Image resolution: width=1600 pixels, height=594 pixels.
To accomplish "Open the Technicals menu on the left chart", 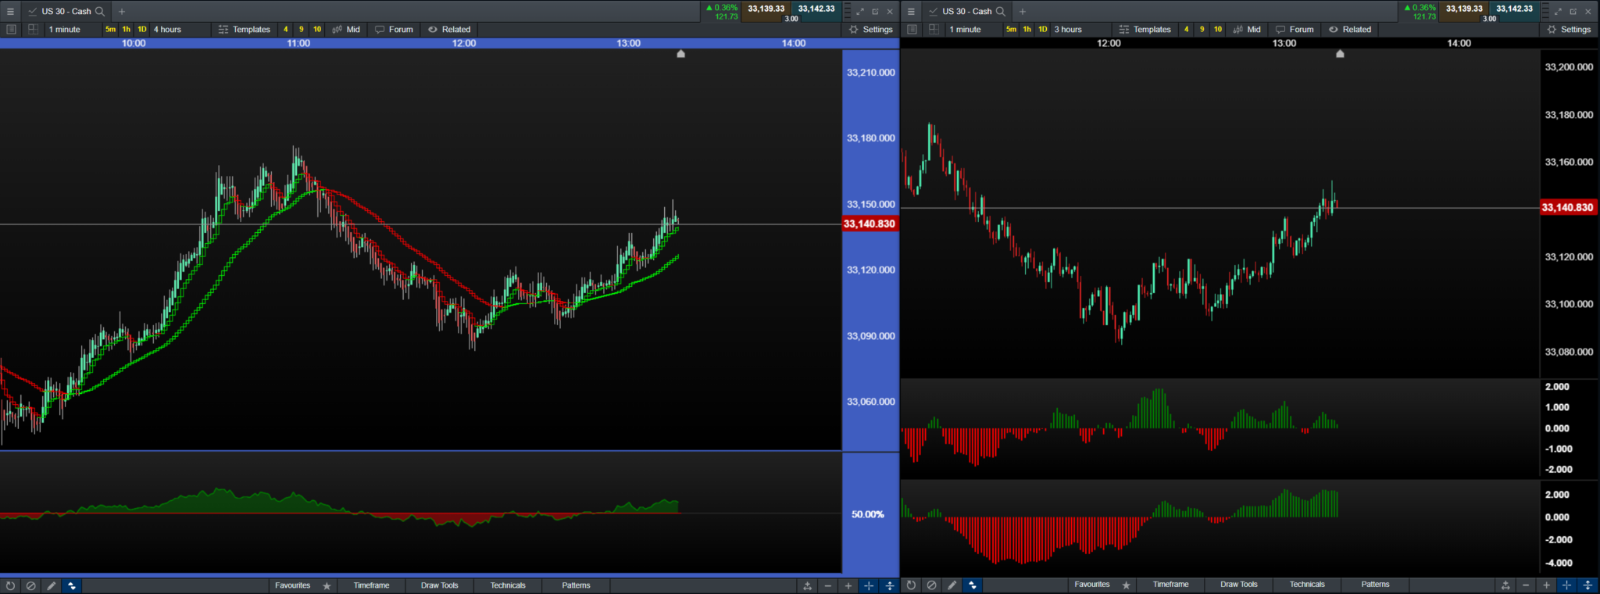I will 508,585.
